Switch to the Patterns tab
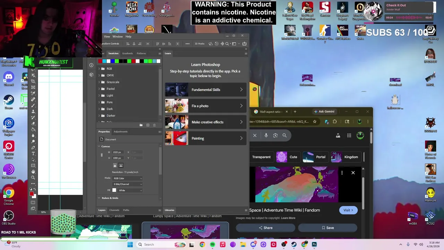 tap(141, 53)
